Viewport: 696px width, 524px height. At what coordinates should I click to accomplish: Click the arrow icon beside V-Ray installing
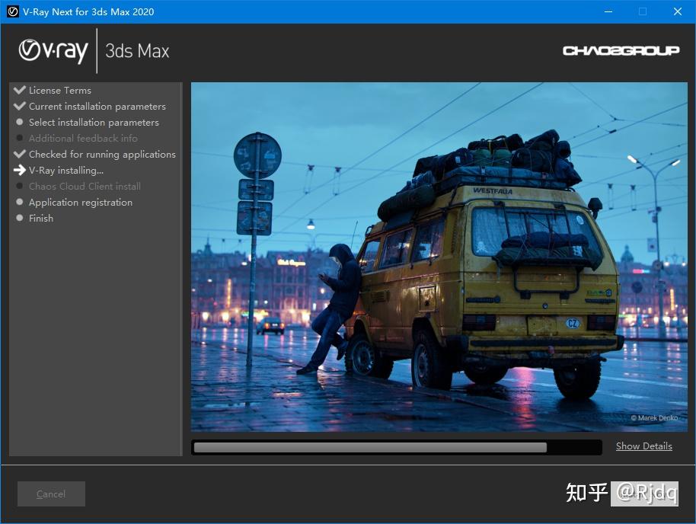pos(19,170)
